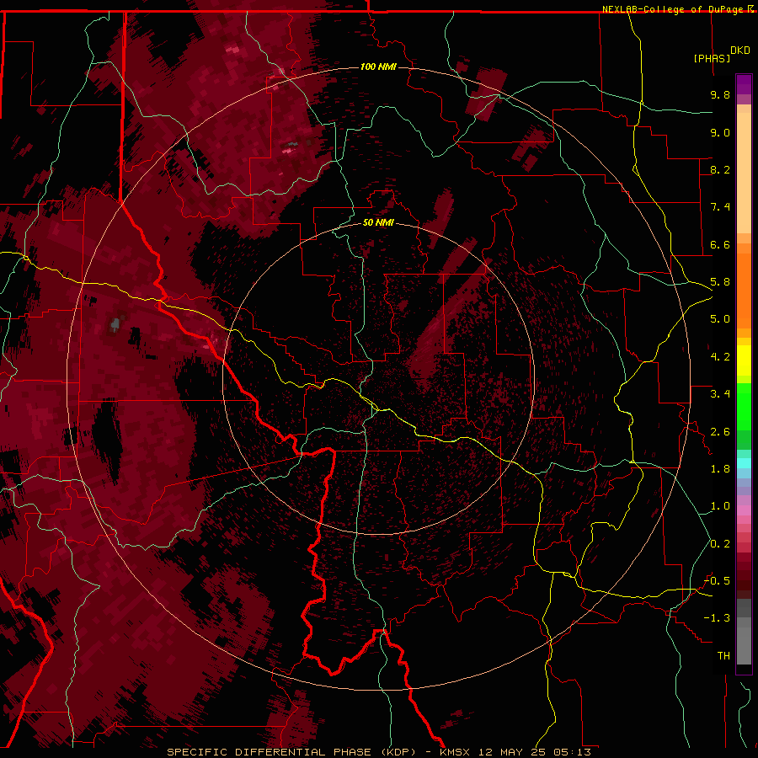Click the -0.5 value on color scale

(x=718, y=581)
